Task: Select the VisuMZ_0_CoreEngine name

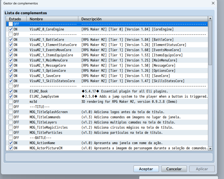Action: coord(47,29)
